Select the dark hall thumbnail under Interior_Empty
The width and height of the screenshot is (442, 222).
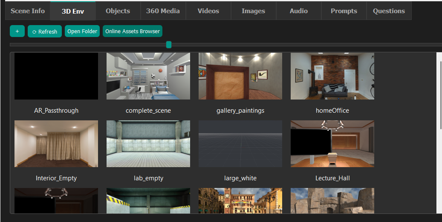[56, 201]
